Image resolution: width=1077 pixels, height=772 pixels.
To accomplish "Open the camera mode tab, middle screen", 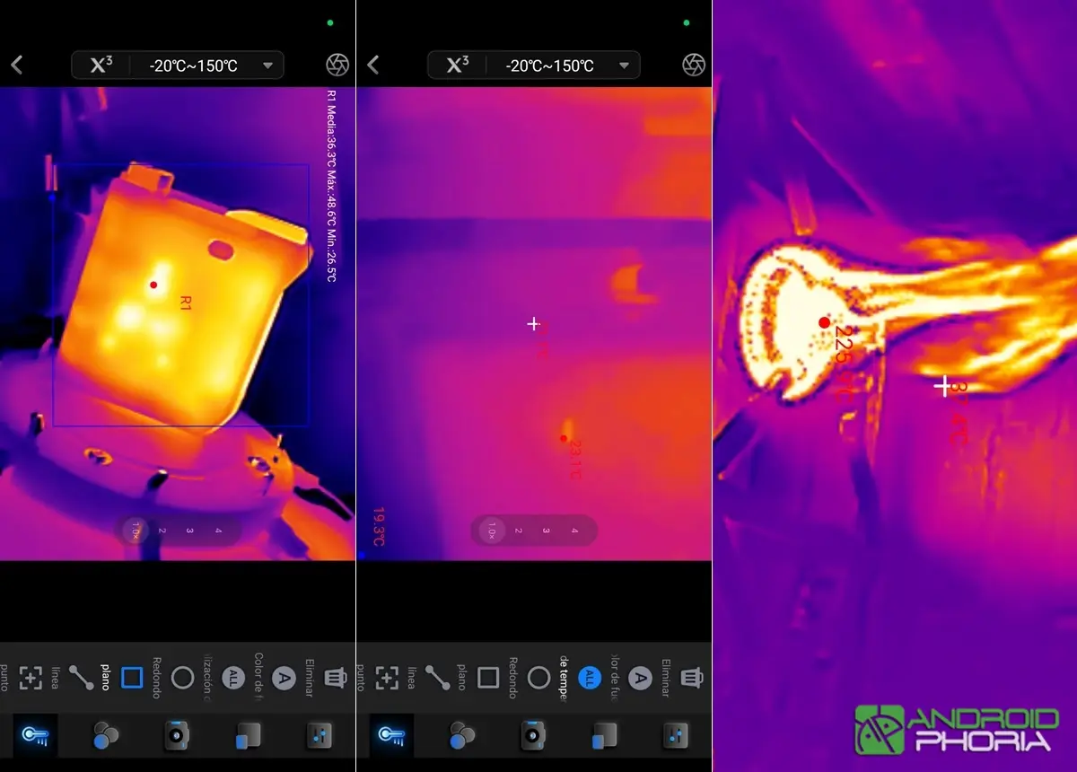I will (533, 736).
